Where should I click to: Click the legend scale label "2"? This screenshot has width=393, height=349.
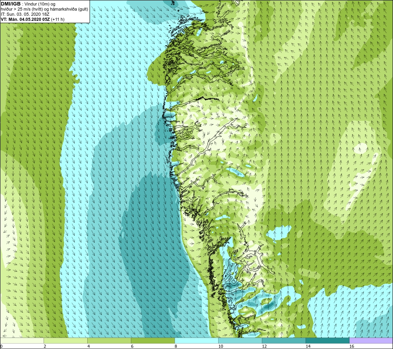pos(45,347)
